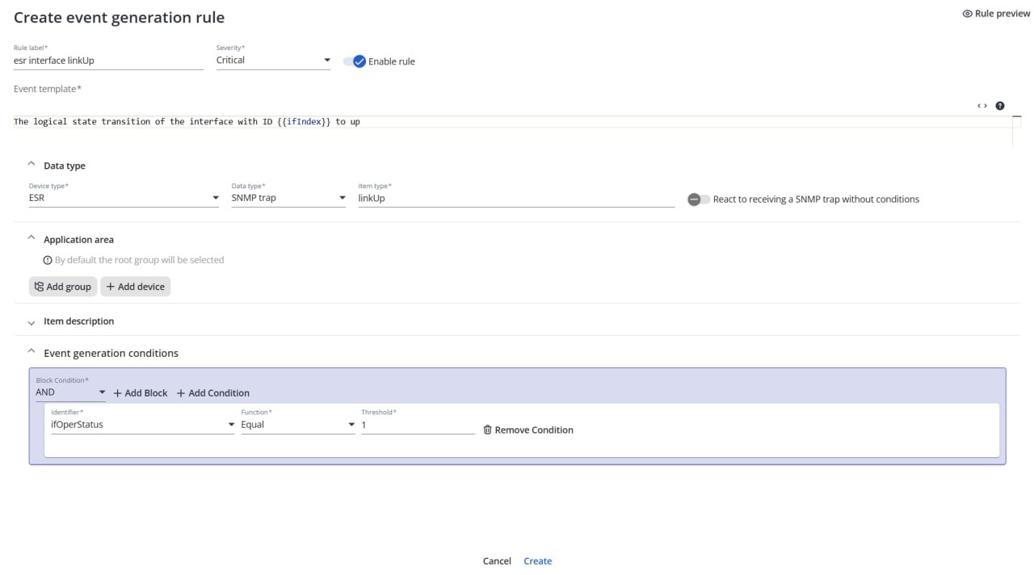Image resolution: width=1034 pixels, height=575 pixels.
Task: Toggle the Enable rule switch
Action: tap(355, 61)
